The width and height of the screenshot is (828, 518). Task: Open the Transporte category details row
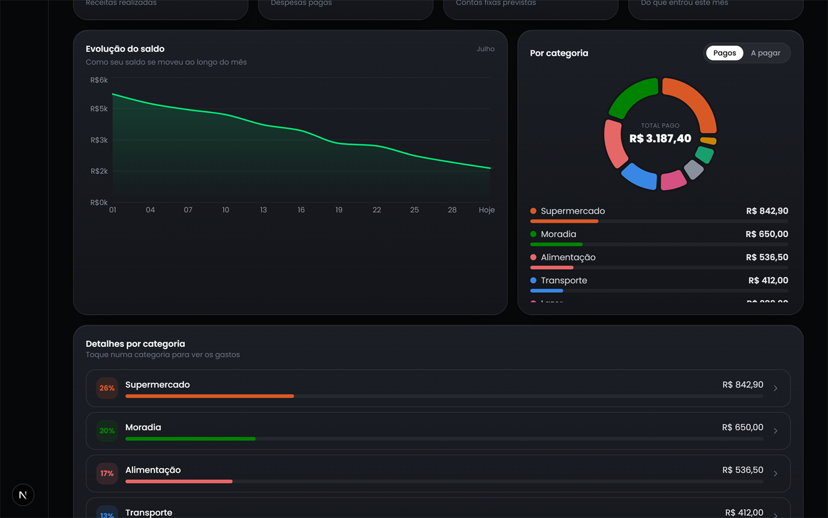coord(438,508)
